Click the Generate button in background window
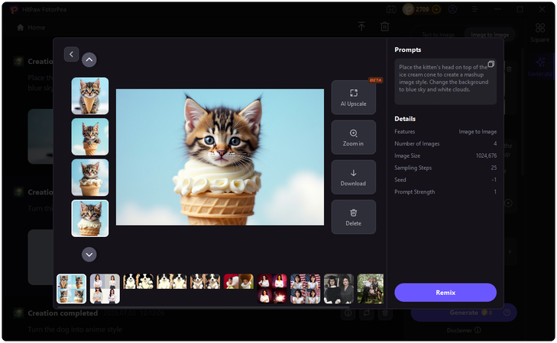 (x=464, y=313)
